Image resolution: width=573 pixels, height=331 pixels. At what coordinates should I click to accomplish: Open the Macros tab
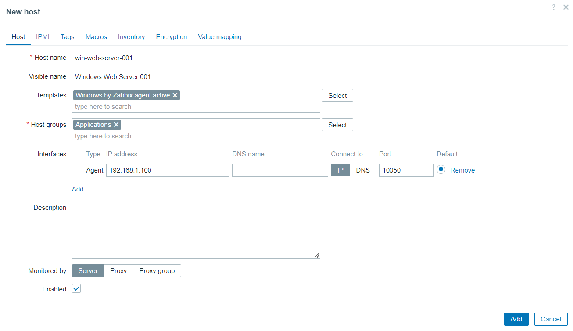pos(96,37)
